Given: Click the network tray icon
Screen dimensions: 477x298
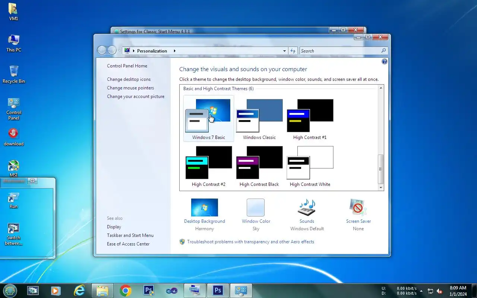Looking at the screenshot, I should pos(430,291).
